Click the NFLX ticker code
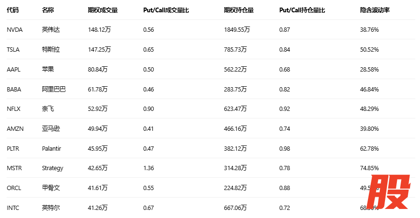This screenshot has width=420, height=218. pos(14,109)
